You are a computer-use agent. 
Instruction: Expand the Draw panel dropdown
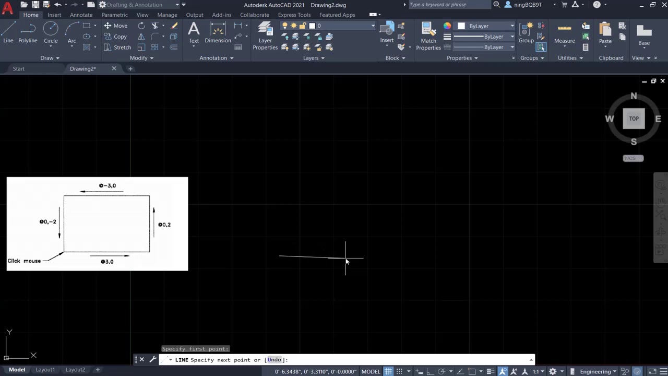50,58
